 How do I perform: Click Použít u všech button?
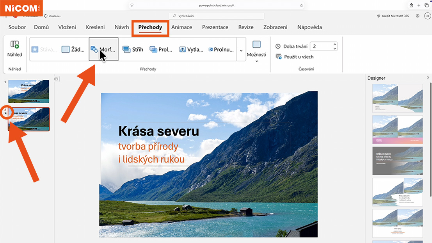(x=295, y=57)
